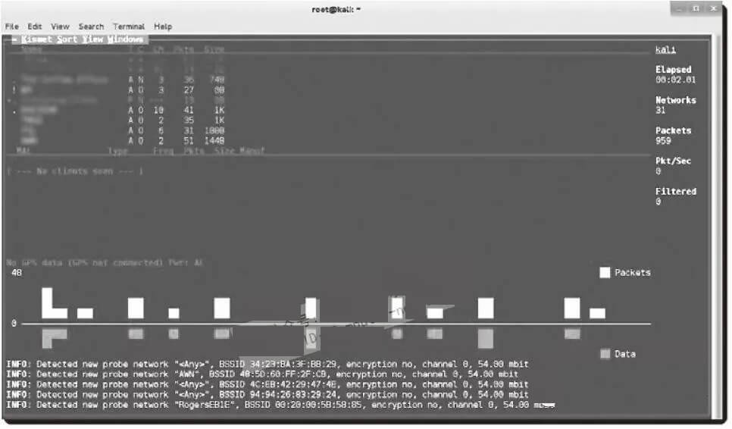Click the RogersEB1E probe network log line
732x429 pixels.
(280, 405)
